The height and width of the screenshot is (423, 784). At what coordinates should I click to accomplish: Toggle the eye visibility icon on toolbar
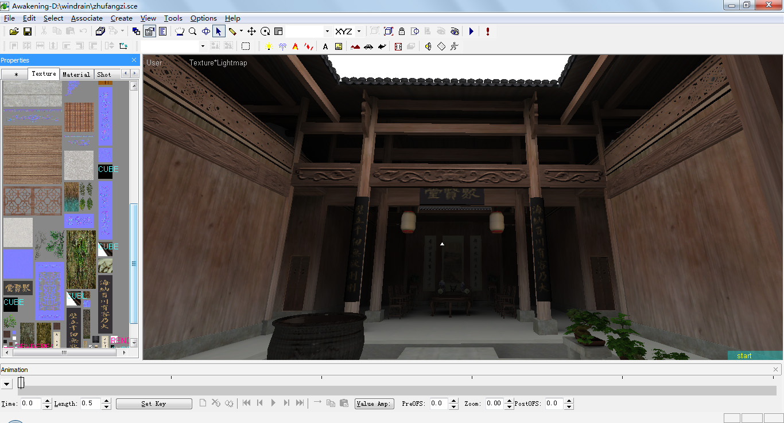[x=455, y=31]
